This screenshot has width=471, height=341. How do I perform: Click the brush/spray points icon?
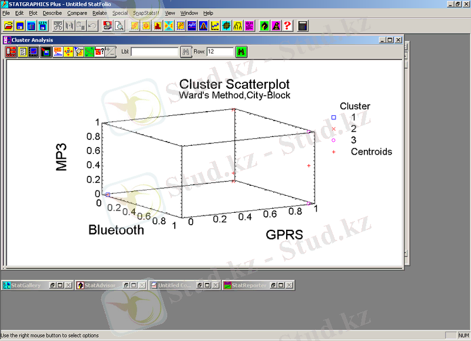(x=78, y=52)
